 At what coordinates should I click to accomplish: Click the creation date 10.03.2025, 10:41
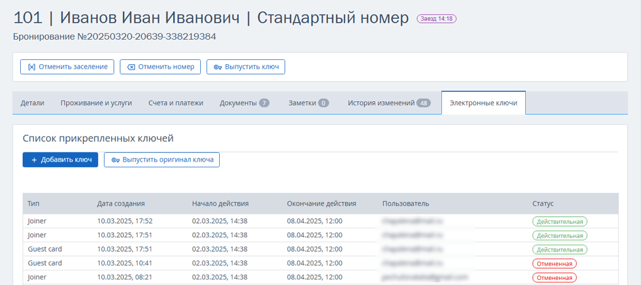(x=125, y=263)
